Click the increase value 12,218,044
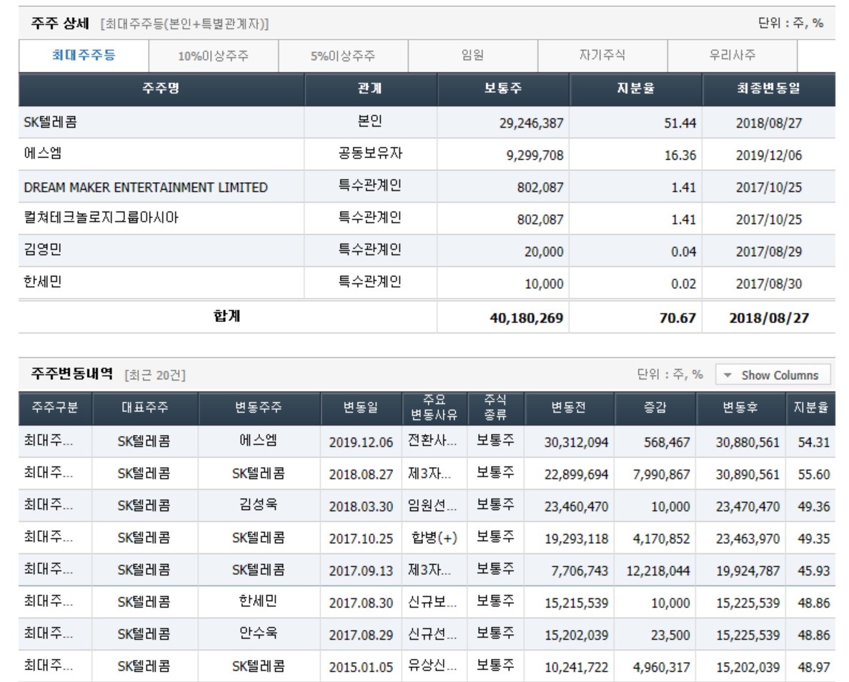This screenshot has width=849, height=682. coord(658,571)
